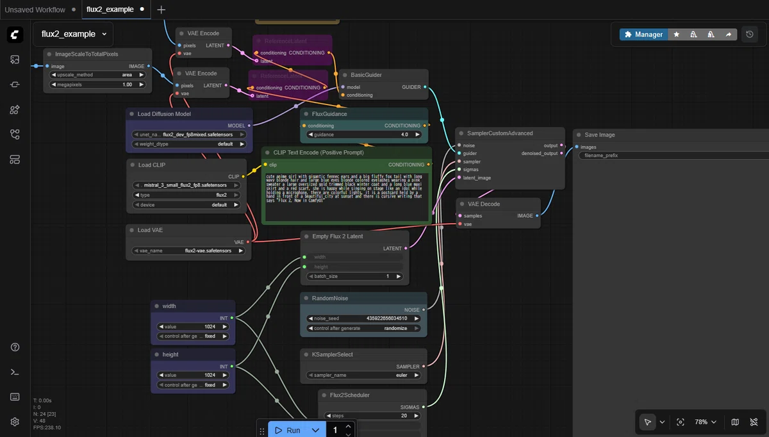Collapse the FluxGuidance node via its title dot

click(306, 114)
